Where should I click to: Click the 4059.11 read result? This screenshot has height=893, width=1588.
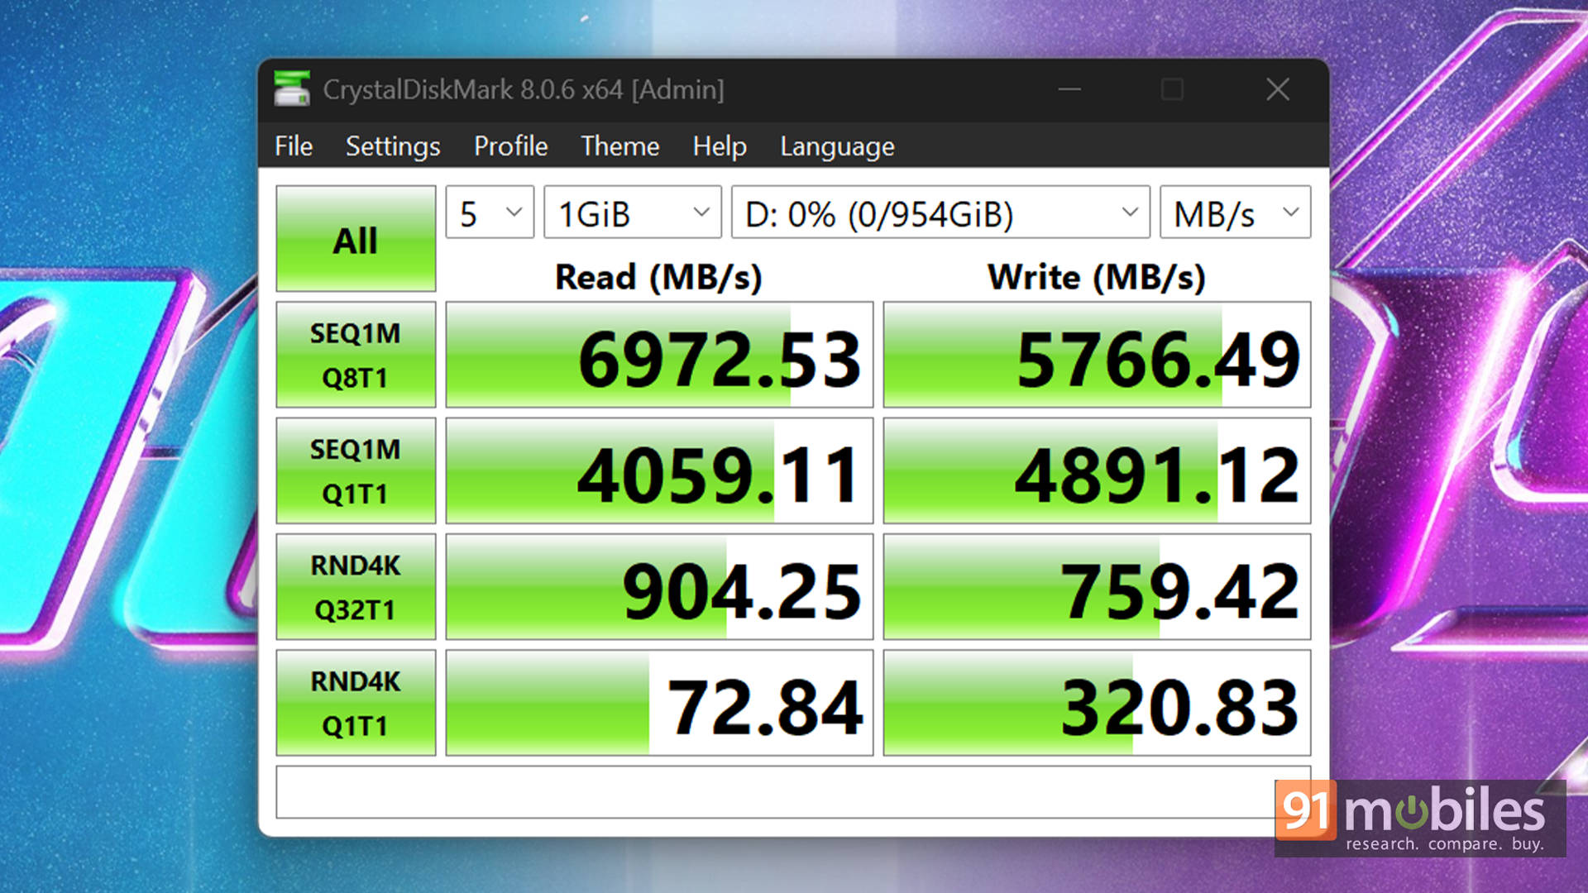659,470
